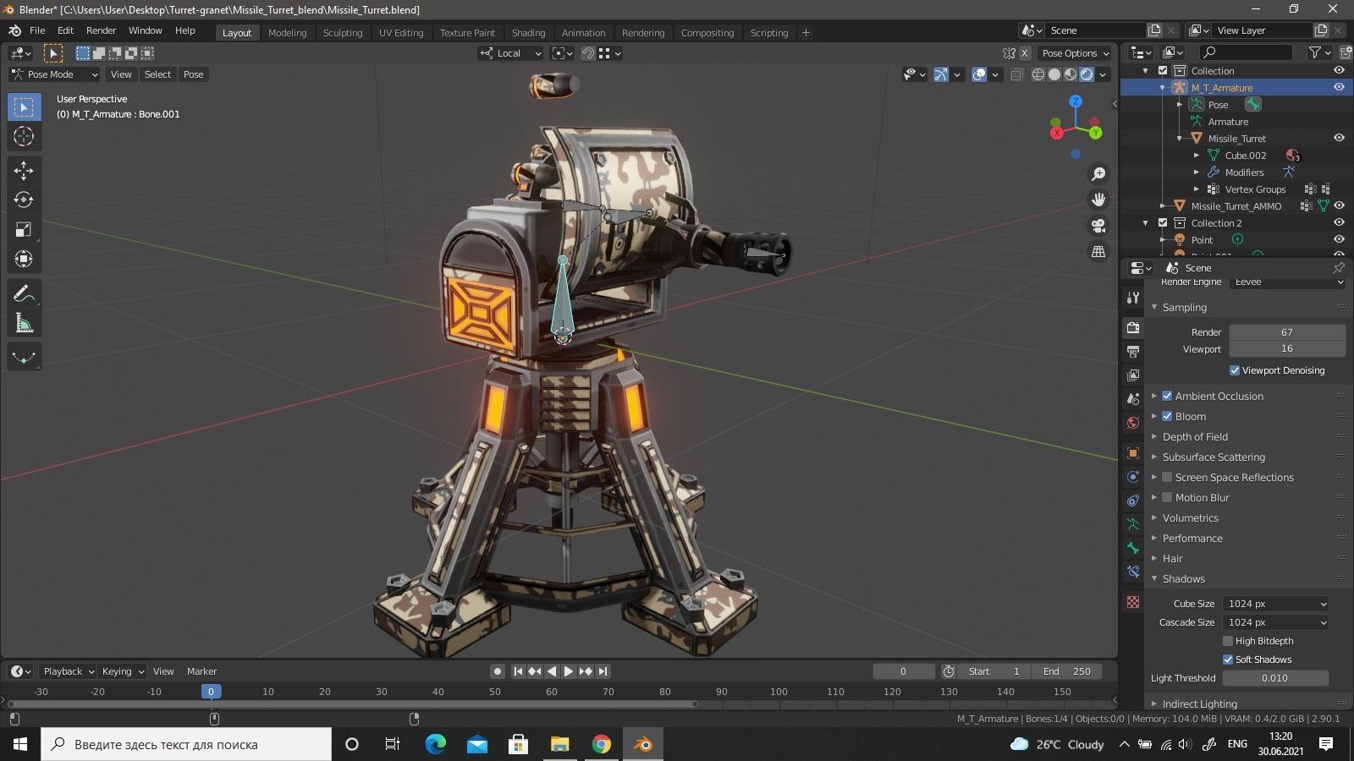Collapse the Shadows panel
Viewport: 1354px width, 761px height.
tap(1183, 578)
